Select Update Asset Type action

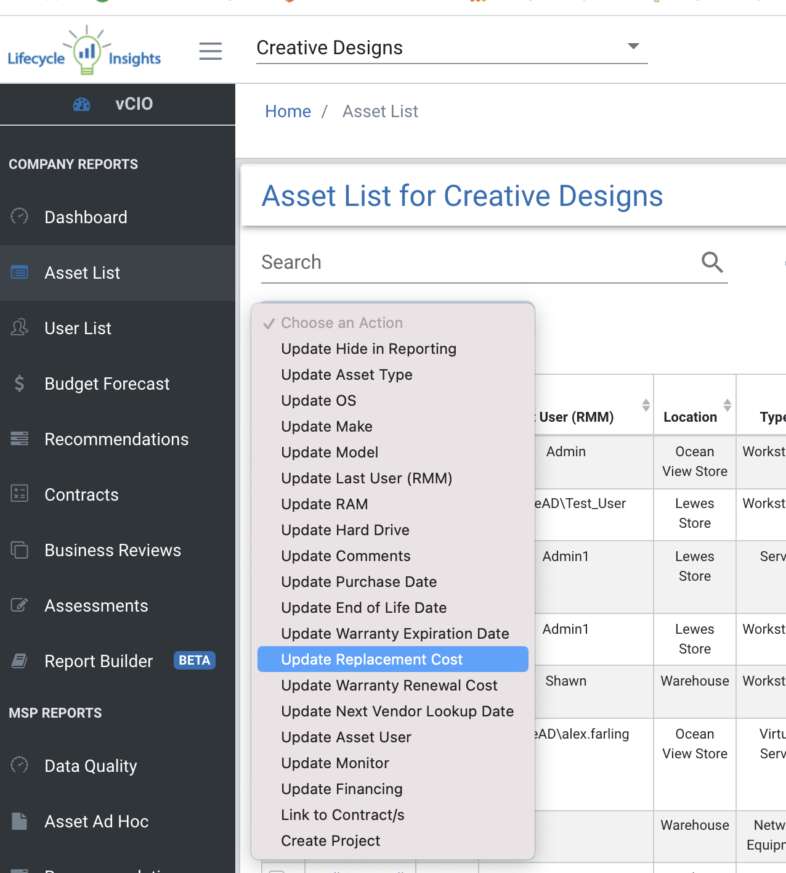coord(393,375)
